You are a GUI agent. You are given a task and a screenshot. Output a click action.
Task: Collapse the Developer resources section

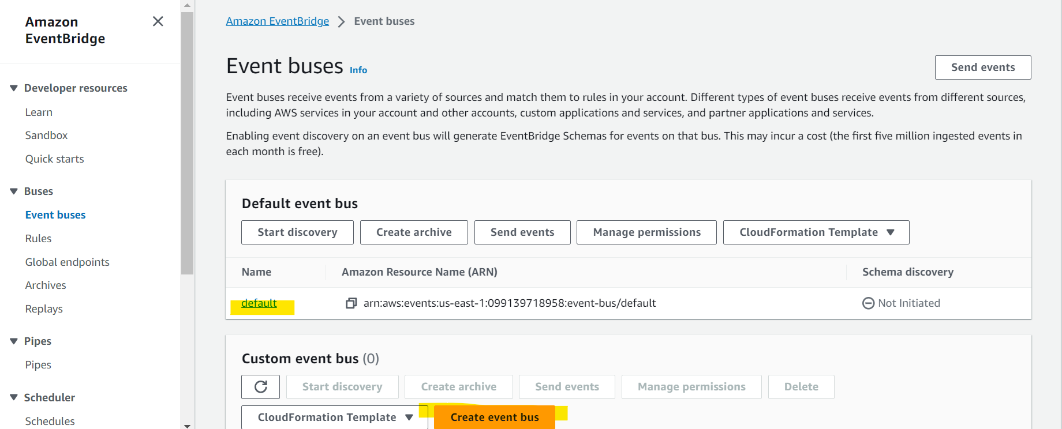[x=14, y=88]
